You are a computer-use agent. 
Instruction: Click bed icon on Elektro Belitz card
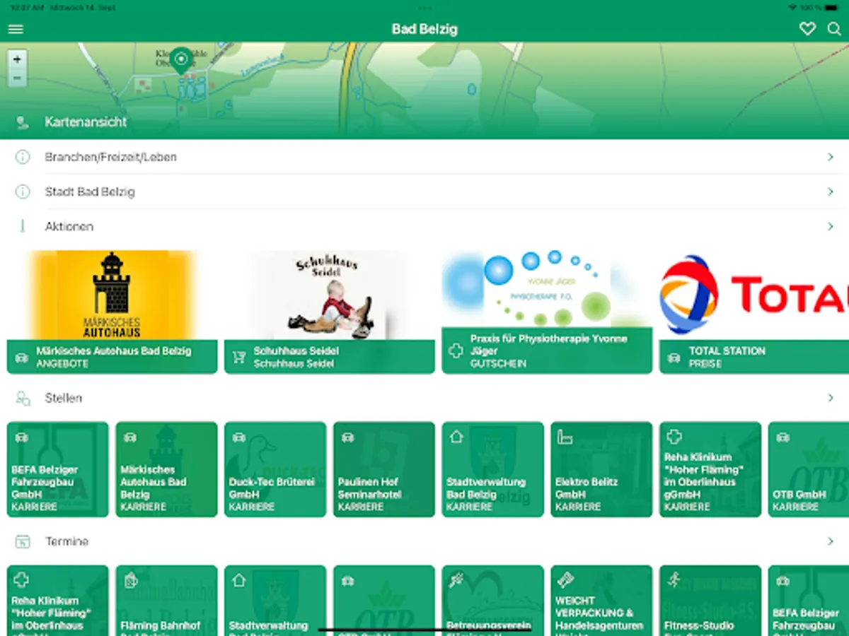pyautogui.click(x=565, y=437)
